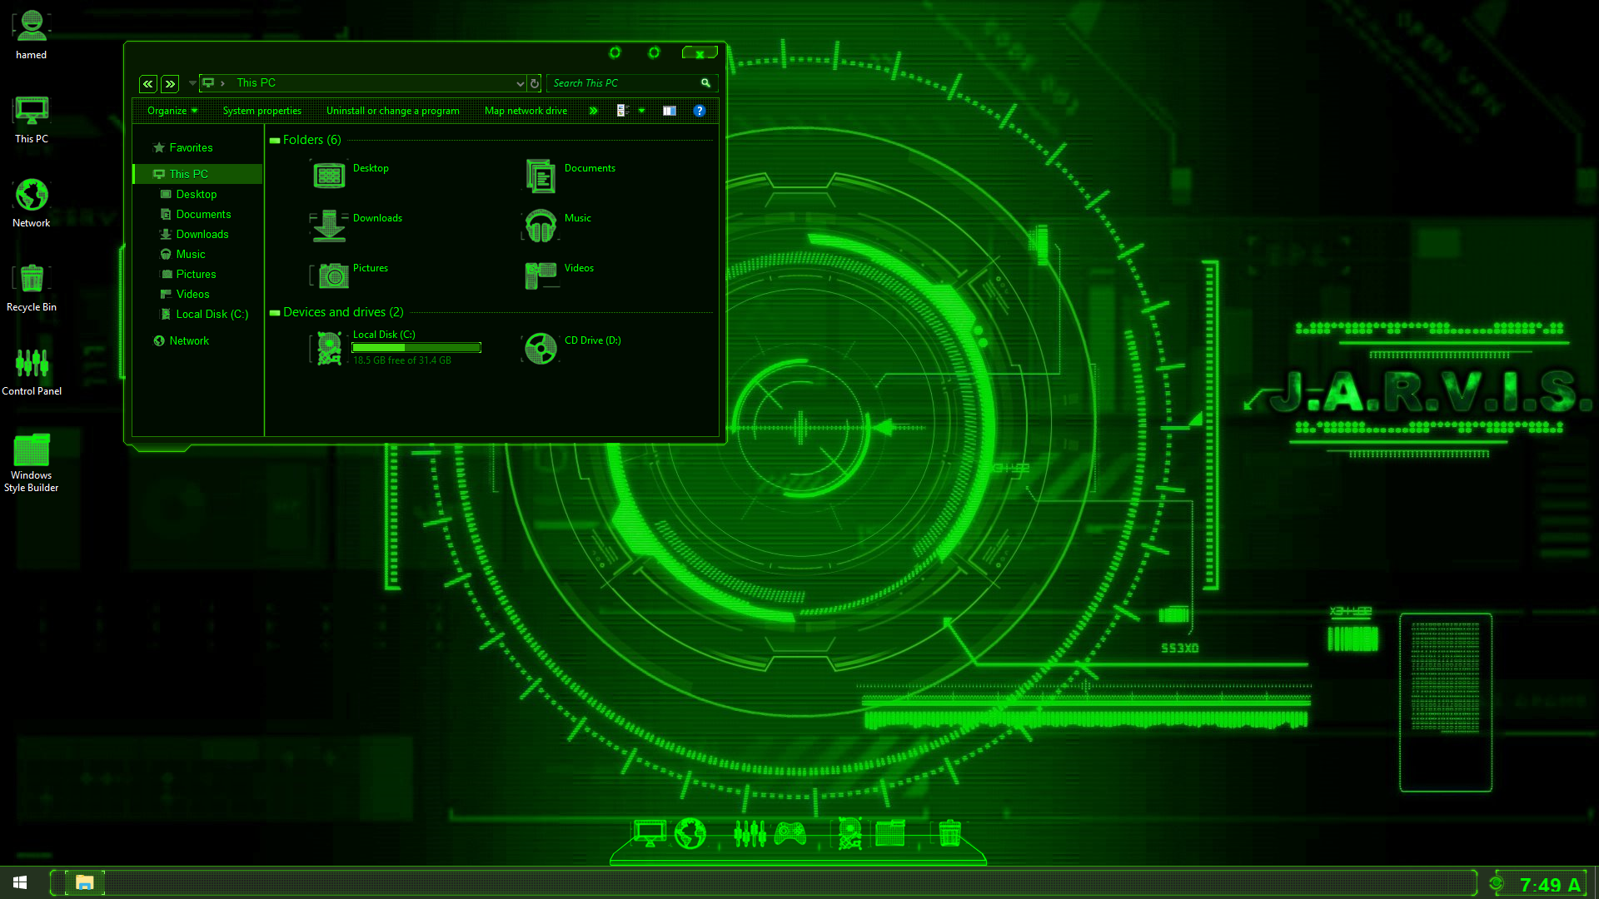The image size is (1599, 899).
Task: Click the search input field
Action: tap(624, 82)
